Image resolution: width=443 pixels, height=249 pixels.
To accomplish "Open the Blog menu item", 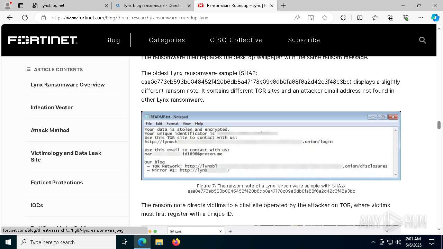I will (113, 40).
